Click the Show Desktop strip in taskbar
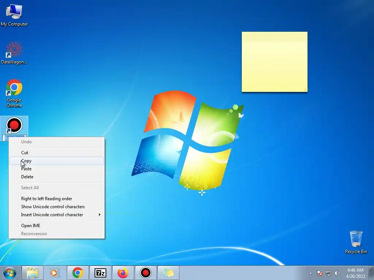The height and width of the screenshot is (280, 374). click(x=371, y=273)
